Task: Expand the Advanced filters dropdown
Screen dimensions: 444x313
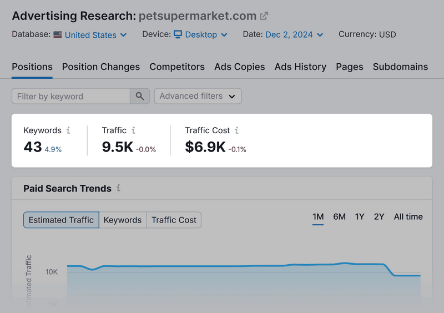Action: (x=198, y=96)
